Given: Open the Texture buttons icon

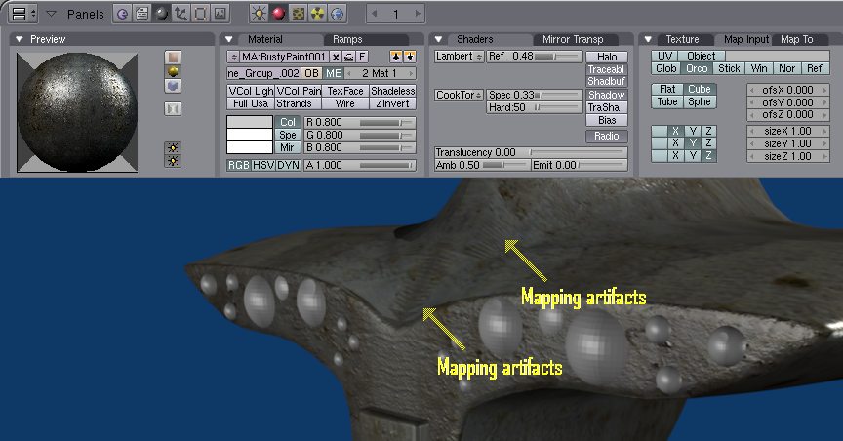Looking at the screenshot, I should 298,14.
